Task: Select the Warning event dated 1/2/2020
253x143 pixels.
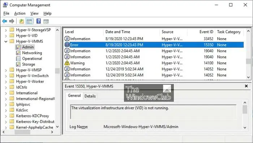Action: 154,63
